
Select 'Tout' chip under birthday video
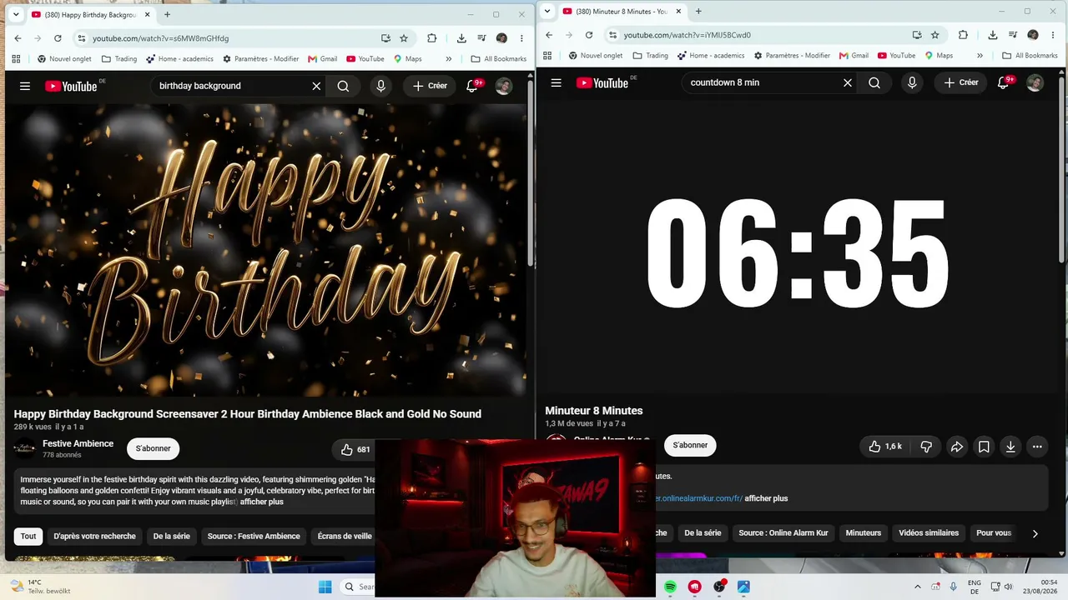[x=28, y=537]
